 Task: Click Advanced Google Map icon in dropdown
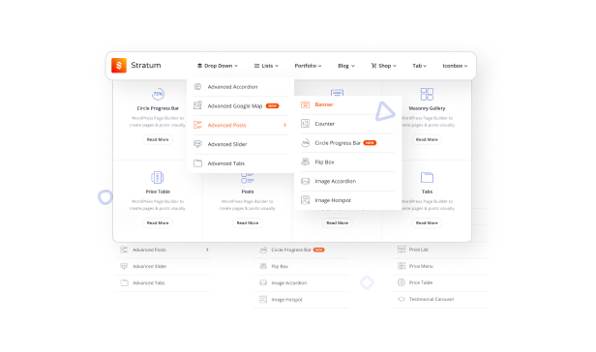[197, 105]
